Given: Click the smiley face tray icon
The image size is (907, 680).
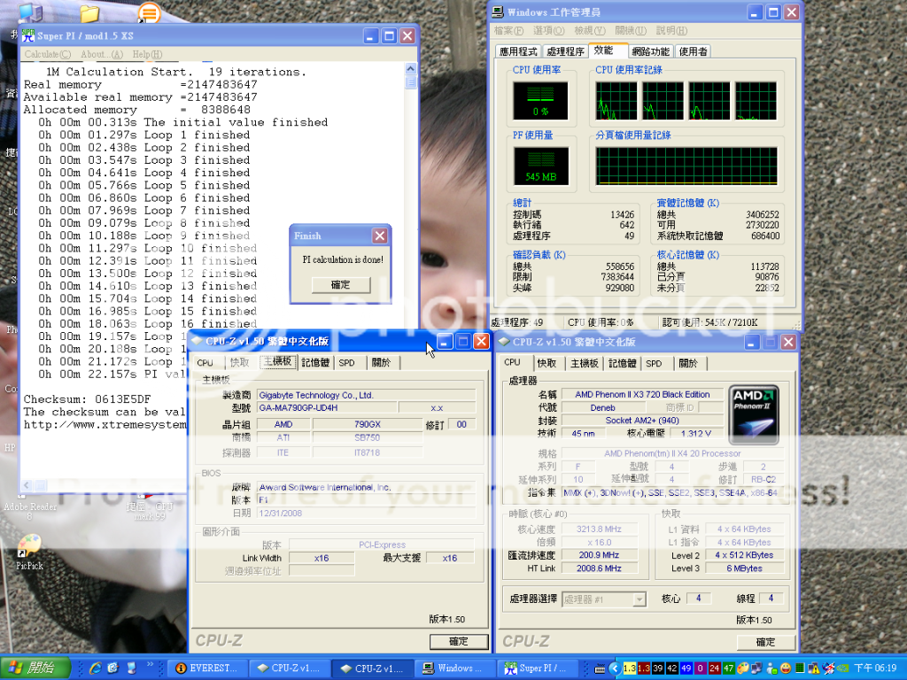Looking at the screenshot, I should pyautogui.click(x=786, y=668).
